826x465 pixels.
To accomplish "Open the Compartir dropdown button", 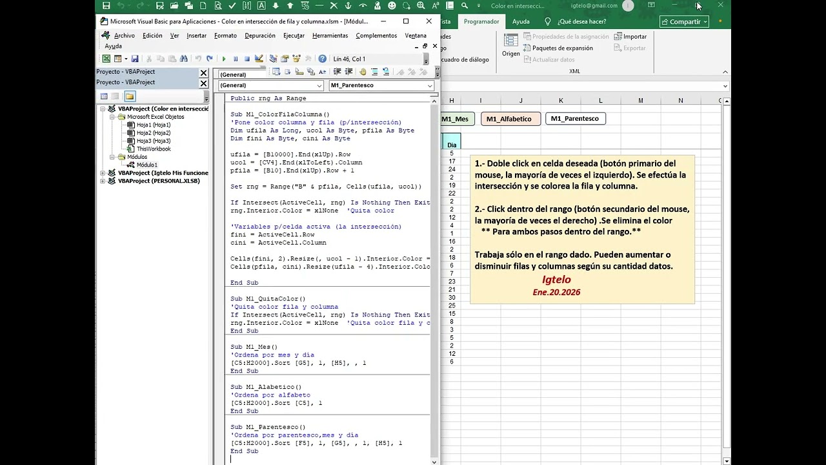I will 684,21.
